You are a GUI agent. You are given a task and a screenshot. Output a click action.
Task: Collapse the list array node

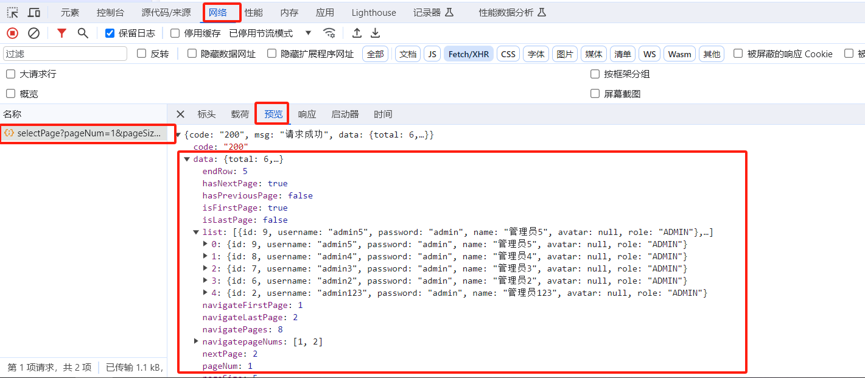click(x=196, y=232)
